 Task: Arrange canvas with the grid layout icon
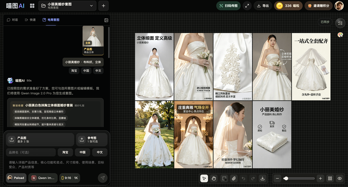(330, 178)
